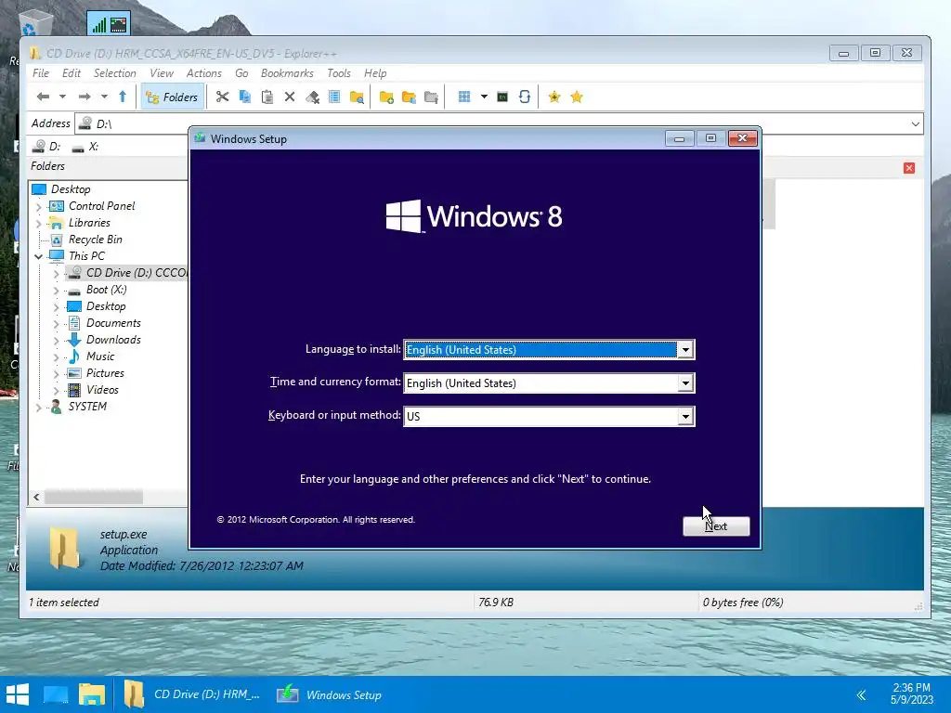The width and height of the screenshot is (951, 713).
Task: Expand the Libraries tree node
Action: (39, 224)
